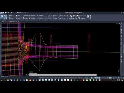124x93 pixels.
Task: Switch to the Model layout tab
Action: [3, 76]
